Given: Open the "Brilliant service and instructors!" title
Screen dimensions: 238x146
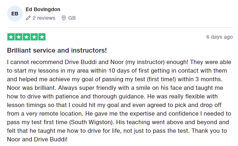Looking at the screenshot, I should coord(57,50).
